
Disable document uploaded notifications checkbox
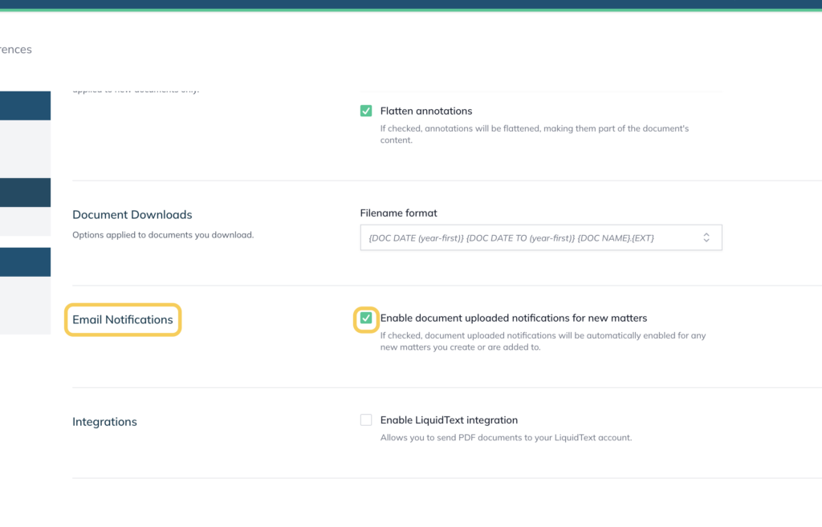(x=366, y=318)
